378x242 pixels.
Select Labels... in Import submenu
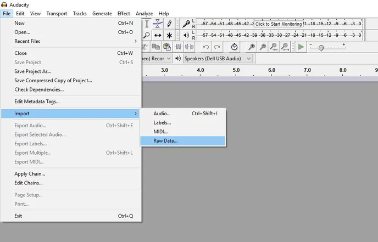(182, 122)
